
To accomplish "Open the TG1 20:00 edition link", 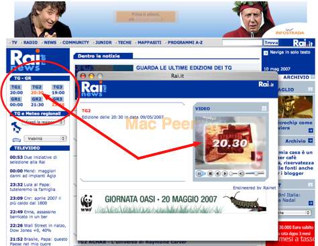I will [16, 90].
